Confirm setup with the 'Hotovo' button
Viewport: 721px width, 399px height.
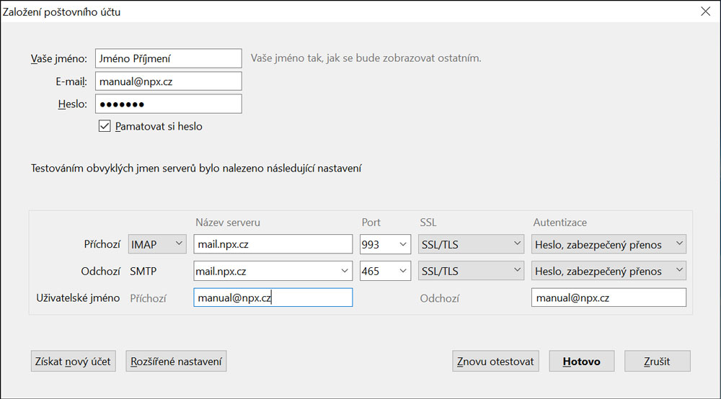(581, 361)
